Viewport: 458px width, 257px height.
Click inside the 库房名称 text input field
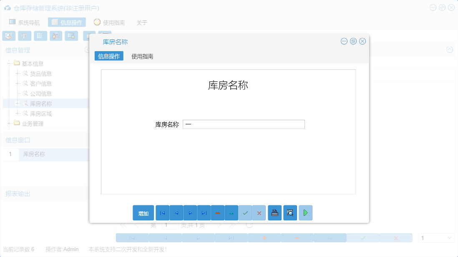click(244, 124)
